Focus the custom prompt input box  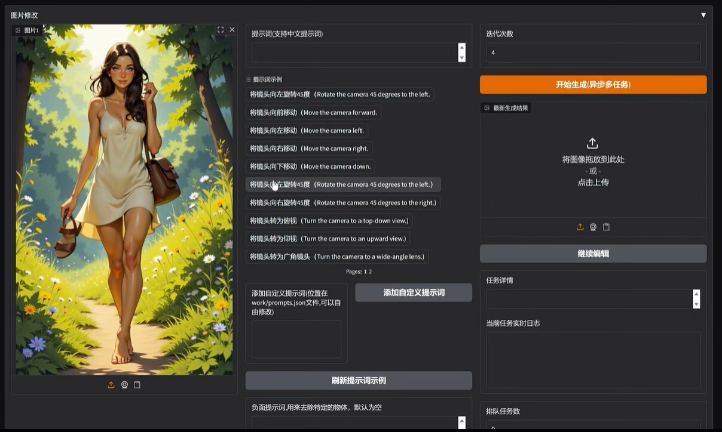coord(296,340)
